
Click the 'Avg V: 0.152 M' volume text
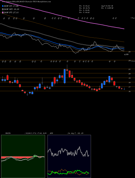(x=107, y=6)
